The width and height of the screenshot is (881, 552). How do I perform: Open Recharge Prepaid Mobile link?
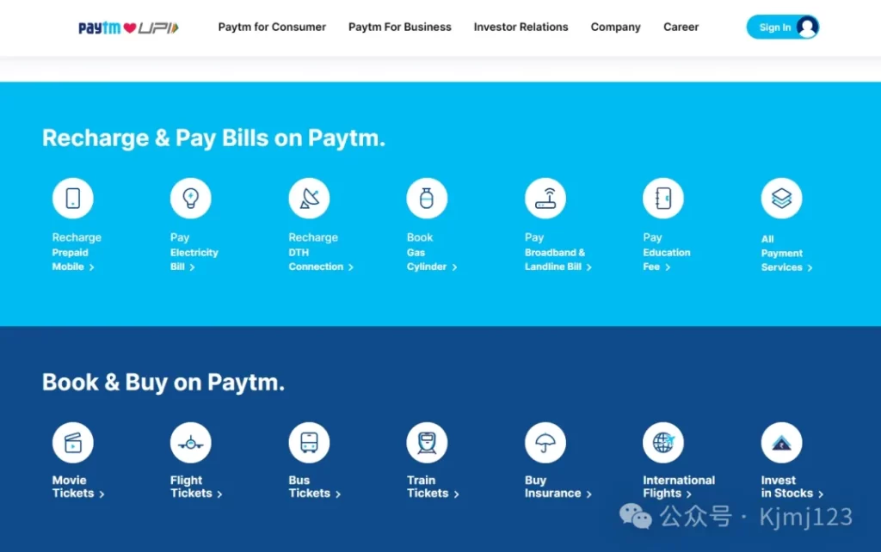point(77,252)
